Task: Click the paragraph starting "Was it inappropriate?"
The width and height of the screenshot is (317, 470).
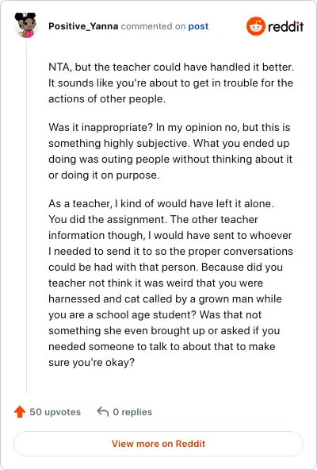Action: click(170, 151)
